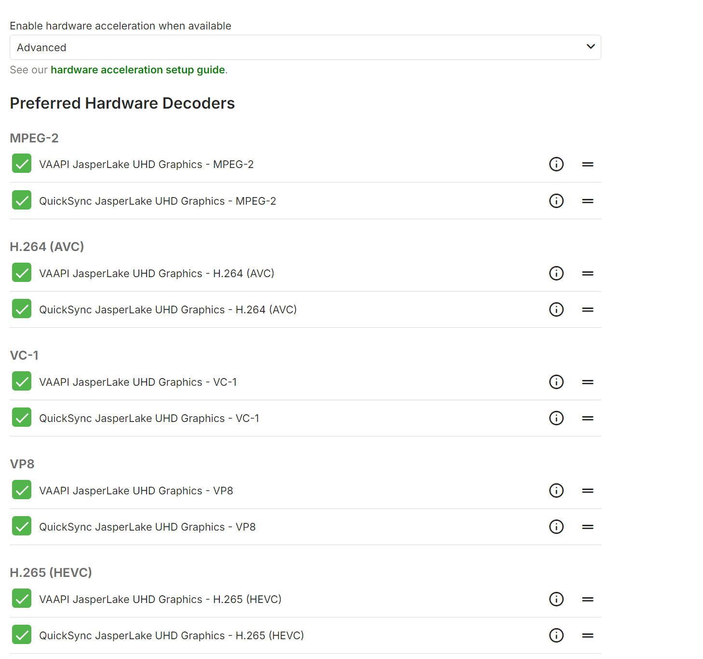This screenshot has height=659, width=703.
Task: Open info for QuickSync H.264 (AVC) decoder
Action: (556, 309)
